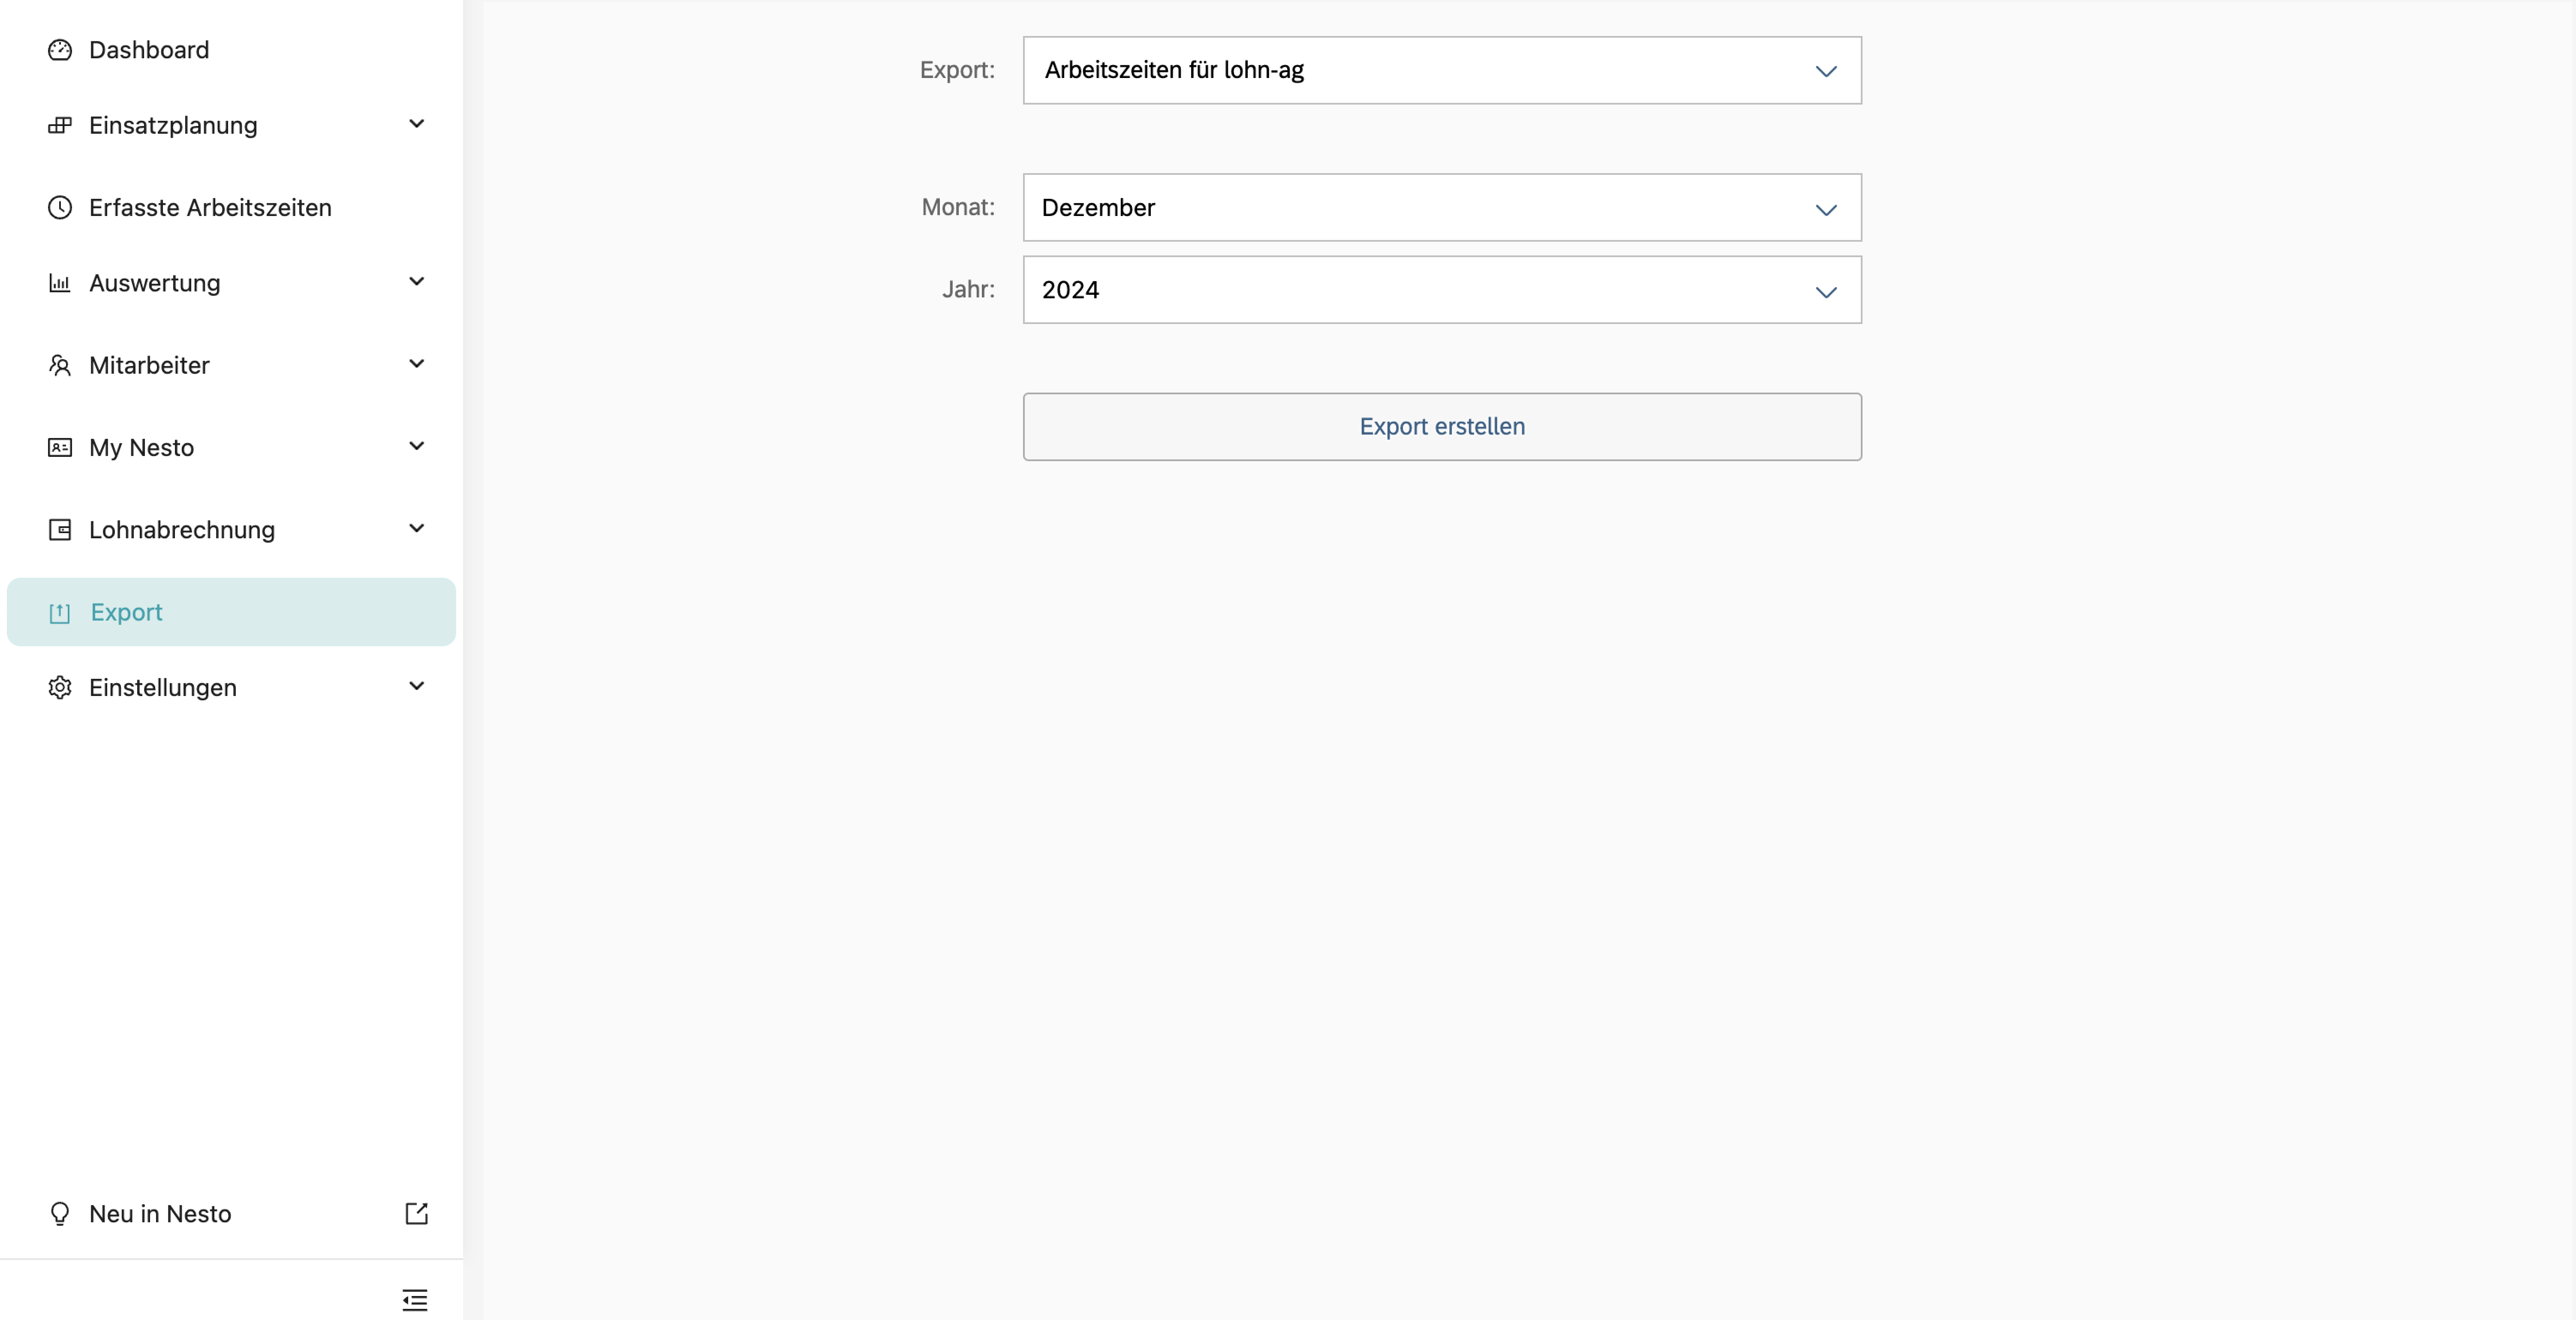Image resolution: width=2576 pixels, height=1320 pixels.
Task: Open the external link icon beside Neu in Nesto
Action: point(416,1213)
